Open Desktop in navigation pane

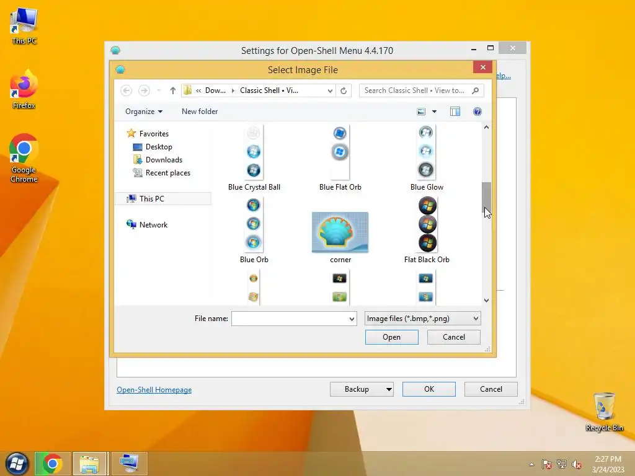coord(158,146)
